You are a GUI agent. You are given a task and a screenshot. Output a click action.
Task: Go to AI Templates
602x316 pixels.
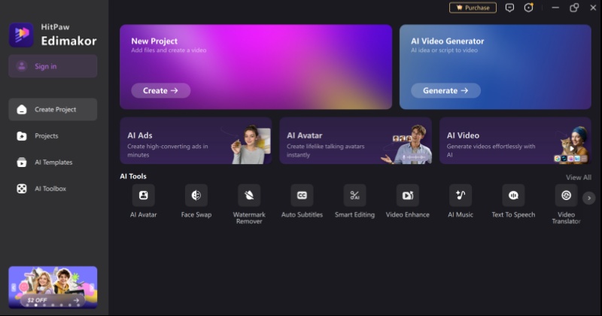tap(53, 163)
